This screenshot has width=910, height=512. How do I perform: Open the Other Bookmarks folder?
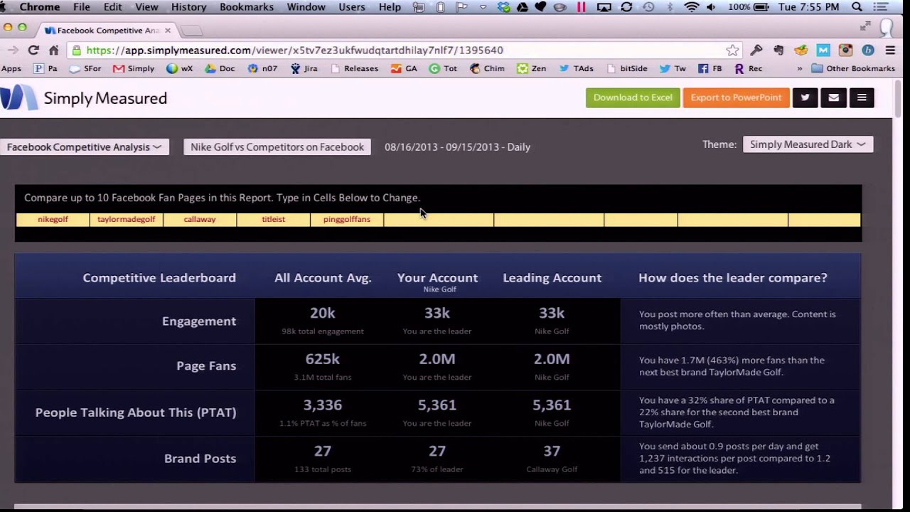pos(852,69)
